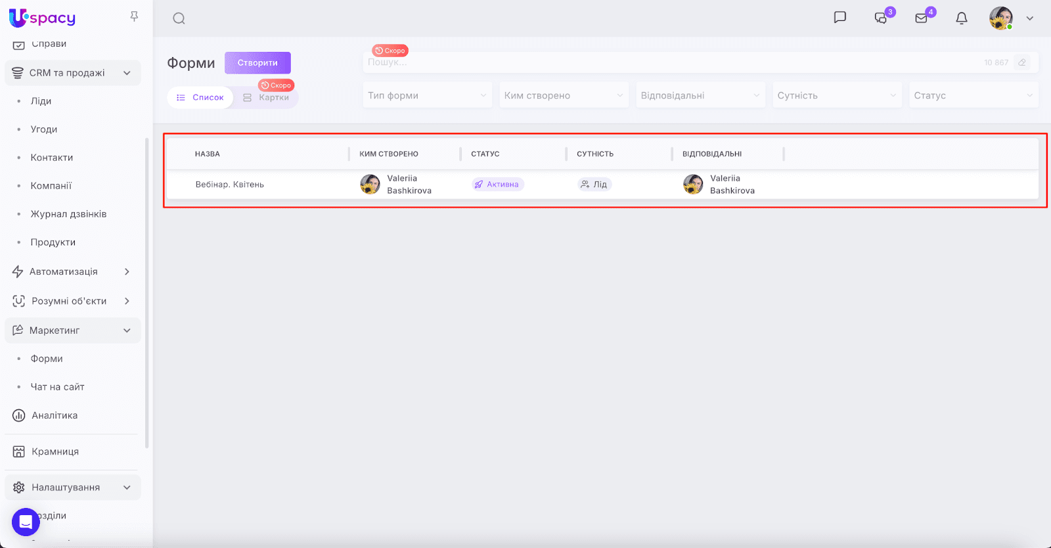The height and width of the screenshot is (548, 1051).
Task: Click the Створити button
Action: click(x=257, y=63)
